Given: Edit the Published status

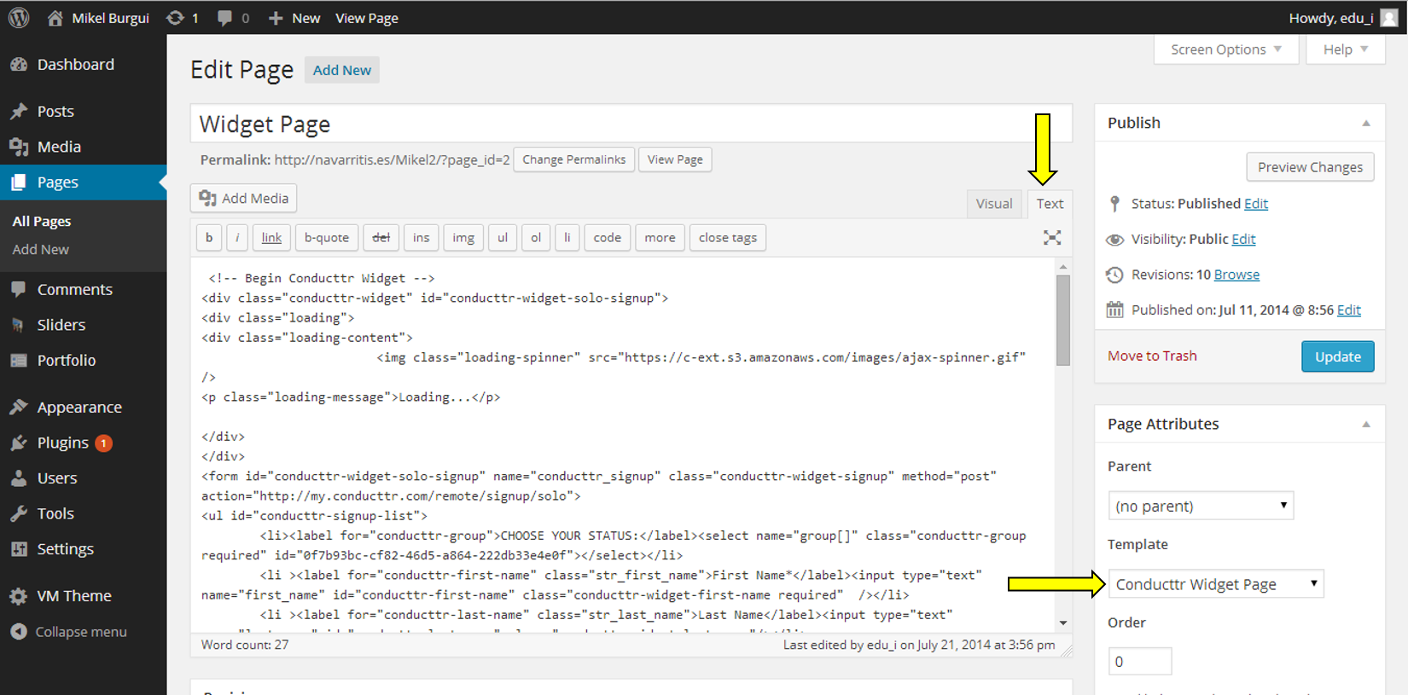Looking at the screenshot, I should (1255, 204).
